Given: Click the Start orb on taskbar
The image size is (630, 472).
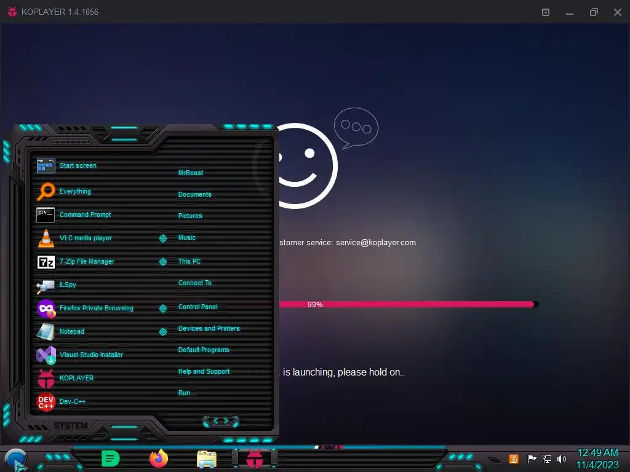Looking at the screenshot, I should [16, 460].
